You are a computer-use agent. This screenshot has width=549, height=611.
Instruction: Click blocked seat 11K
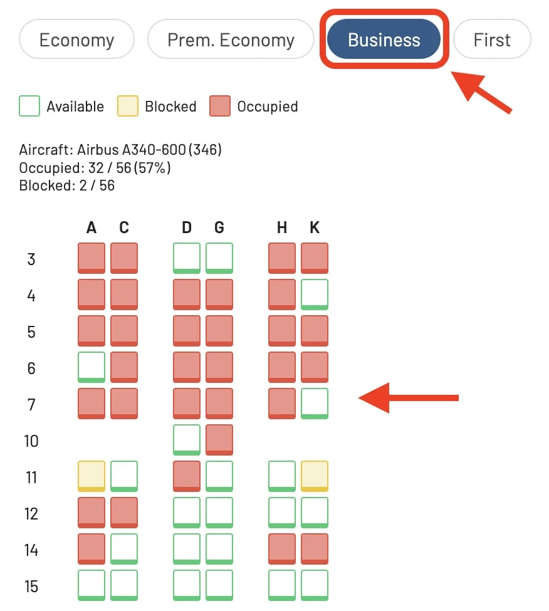click(x=315, y=476)
